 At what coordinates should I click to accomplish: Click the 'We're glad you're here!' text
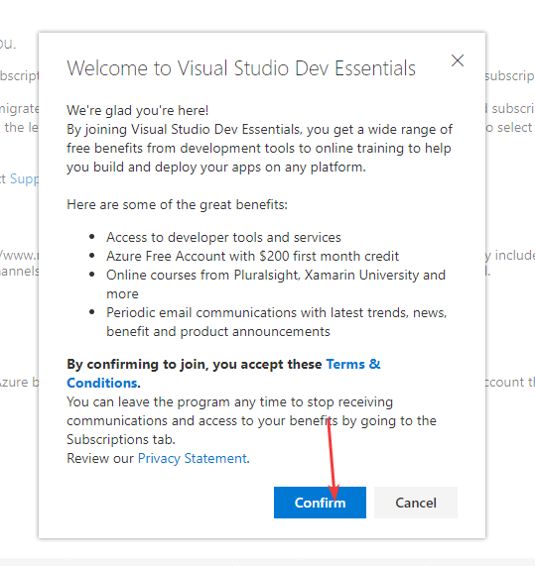(138, 110)
